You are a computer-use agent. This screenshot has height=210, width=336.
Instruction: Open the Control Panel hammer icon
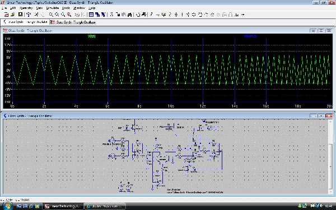(x=29, y=15)
